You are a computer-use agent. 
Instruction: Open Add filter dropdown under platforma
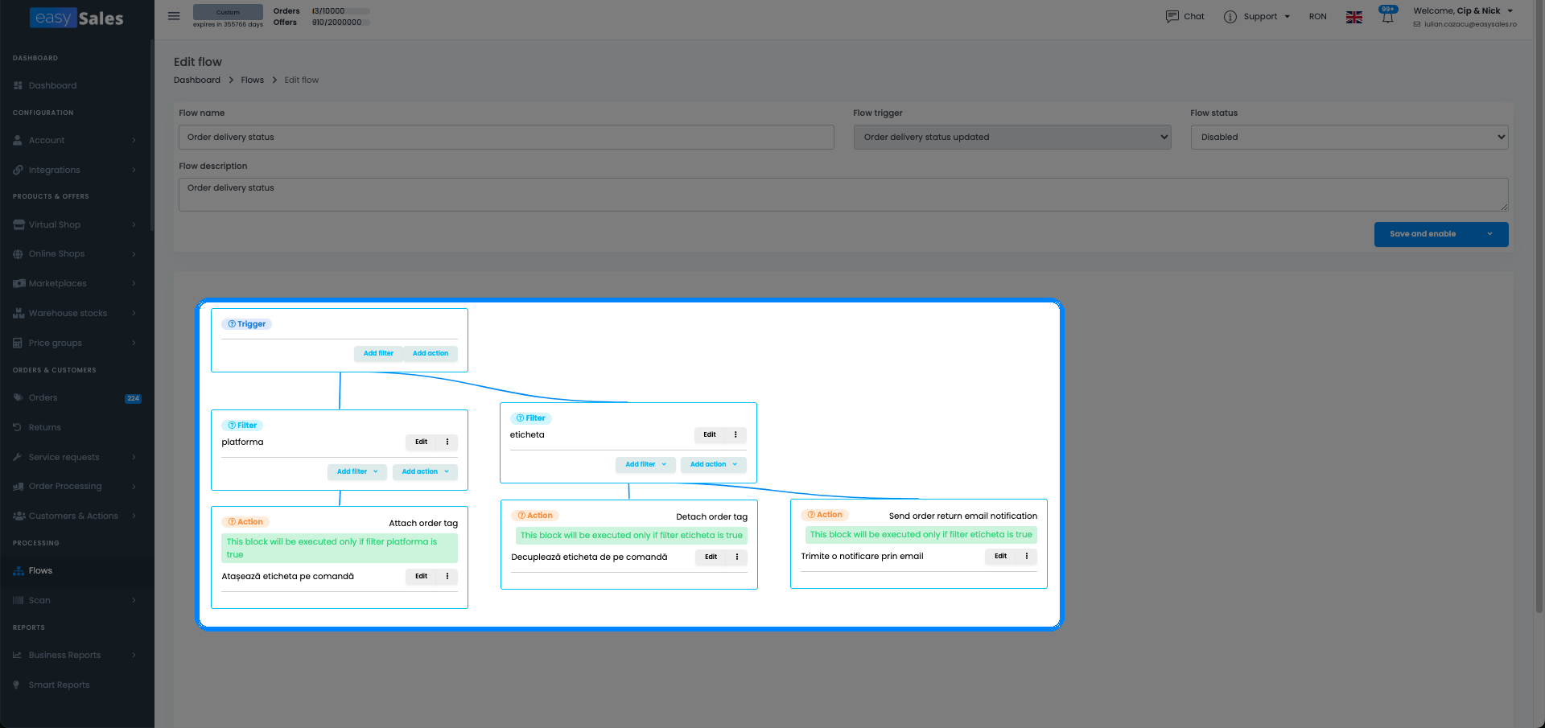[356, 471]
